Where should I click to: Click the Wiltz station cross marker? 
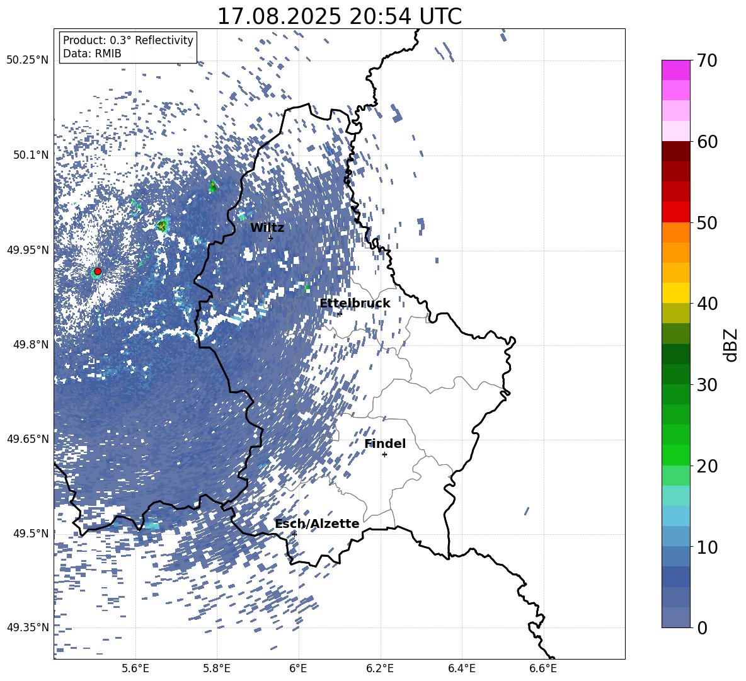tap(271, 238)
